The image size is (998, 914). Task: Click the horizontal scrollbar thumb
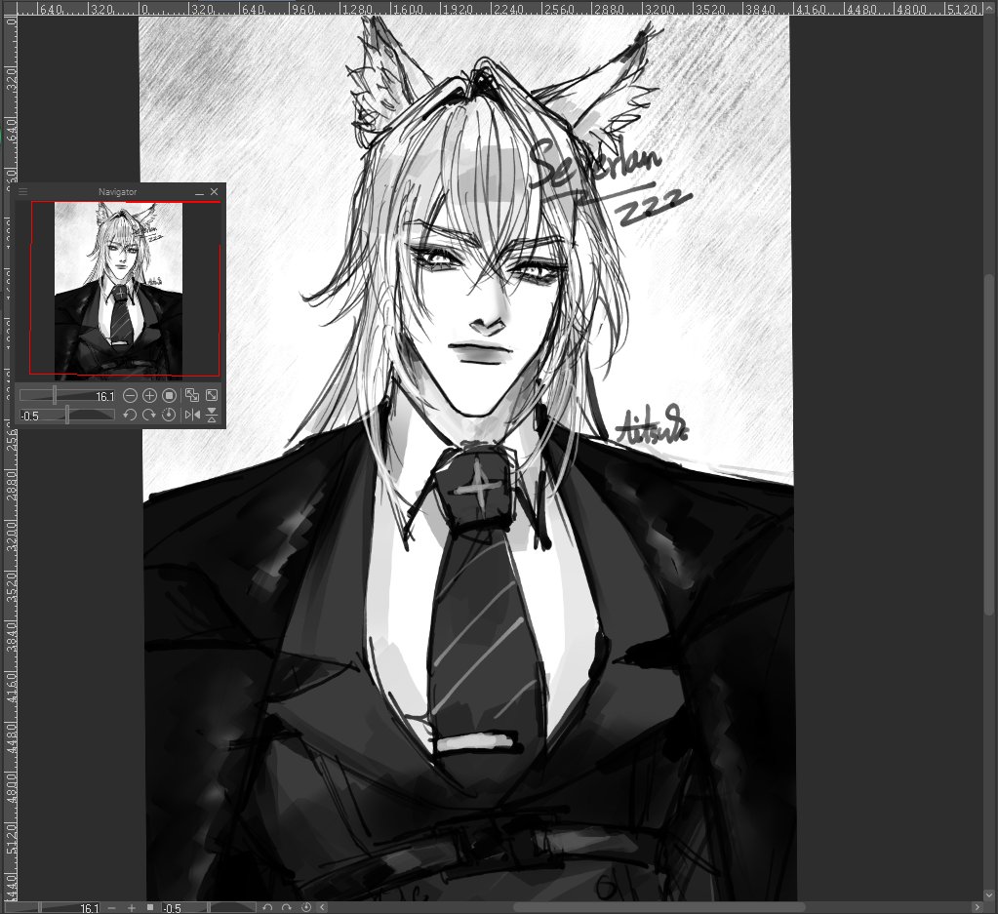pyautogui.click(x=659, y=907)
